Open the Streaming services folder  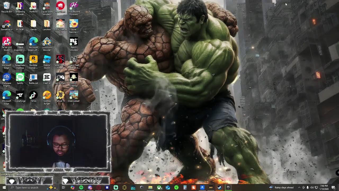tap(20, 9)
